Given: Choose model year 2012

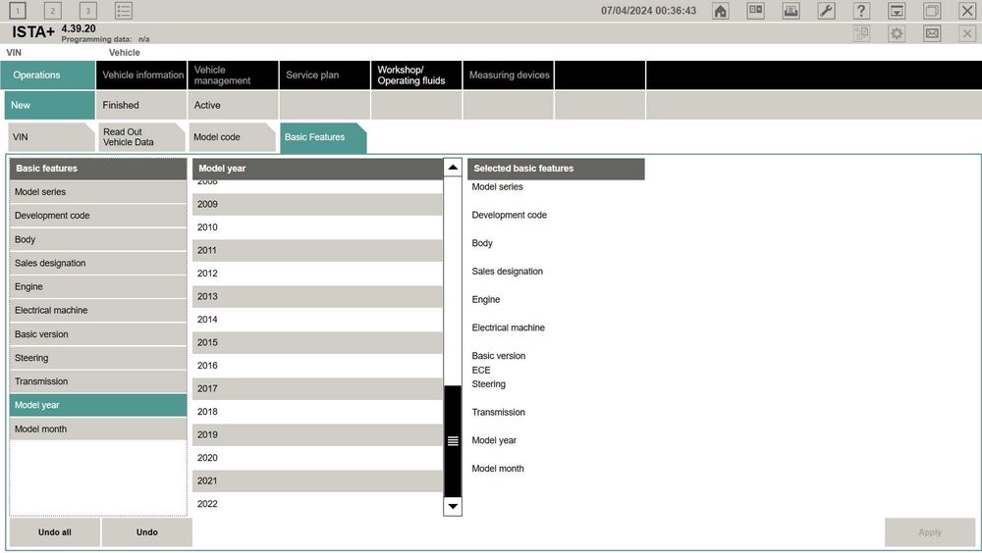Looking at the screenshot, I should [317, 274].
